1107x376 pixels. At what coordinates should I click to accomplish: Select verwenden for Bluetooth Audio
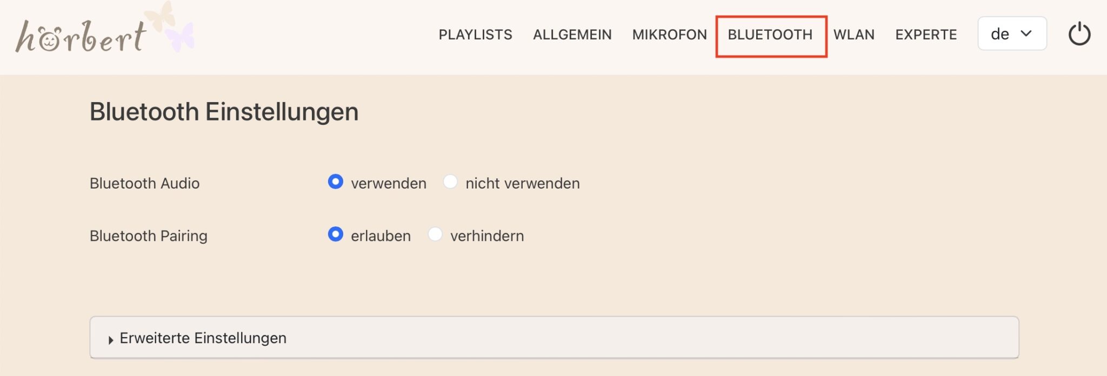pyautogui.click(x=336, y=182)
